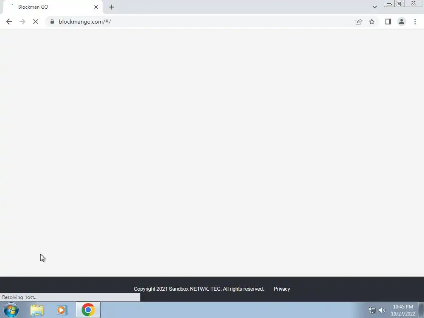Close the Chrome window

click(x=414, y=4)
